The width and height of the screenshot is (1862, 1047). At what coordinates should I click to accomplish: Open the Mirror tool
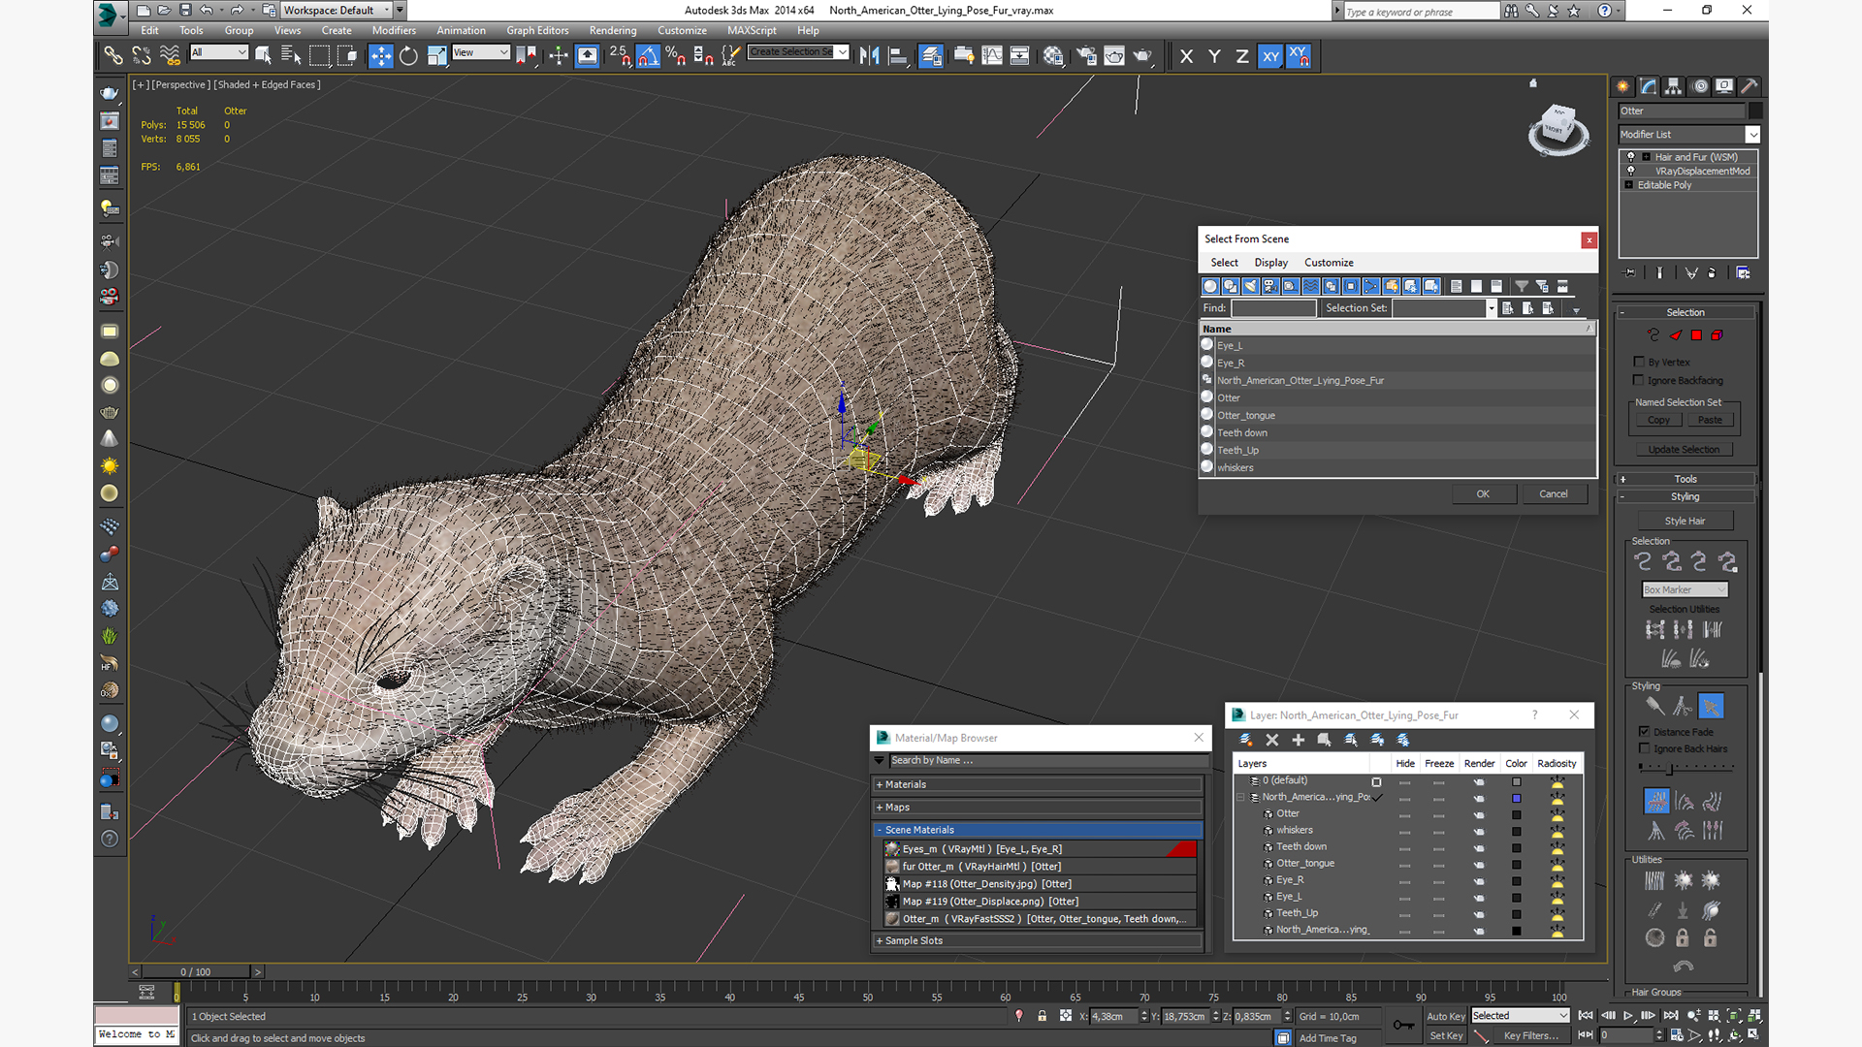coord(870,56)
